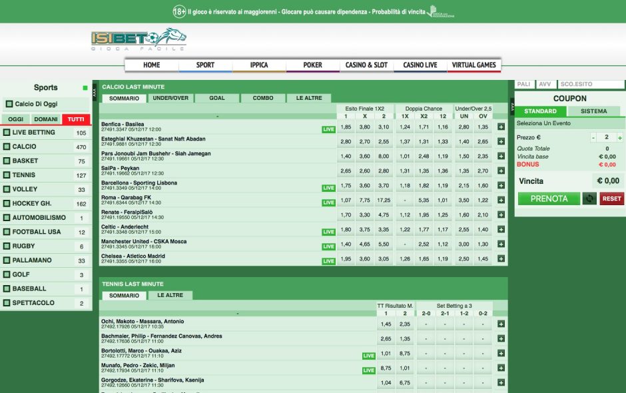Open the Ippica menu
Image resolution: width=626 pixels, height=393 pixels.
coord(259,65)
